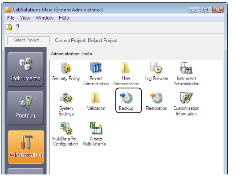
Task: Click the question mark help icon
Action: (x=18, y=27)
